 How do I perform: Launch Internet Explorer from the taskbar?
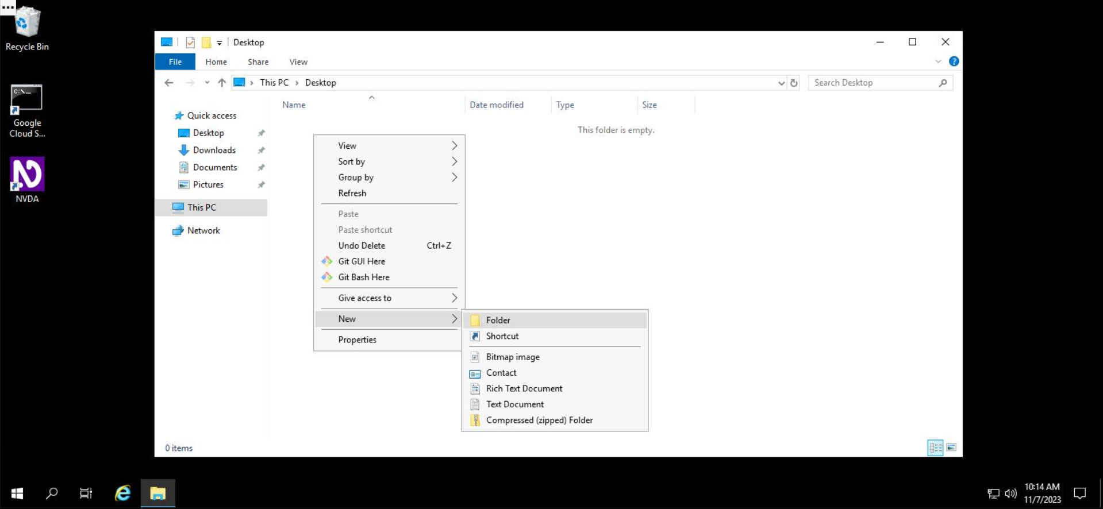(x=122, y=493)
